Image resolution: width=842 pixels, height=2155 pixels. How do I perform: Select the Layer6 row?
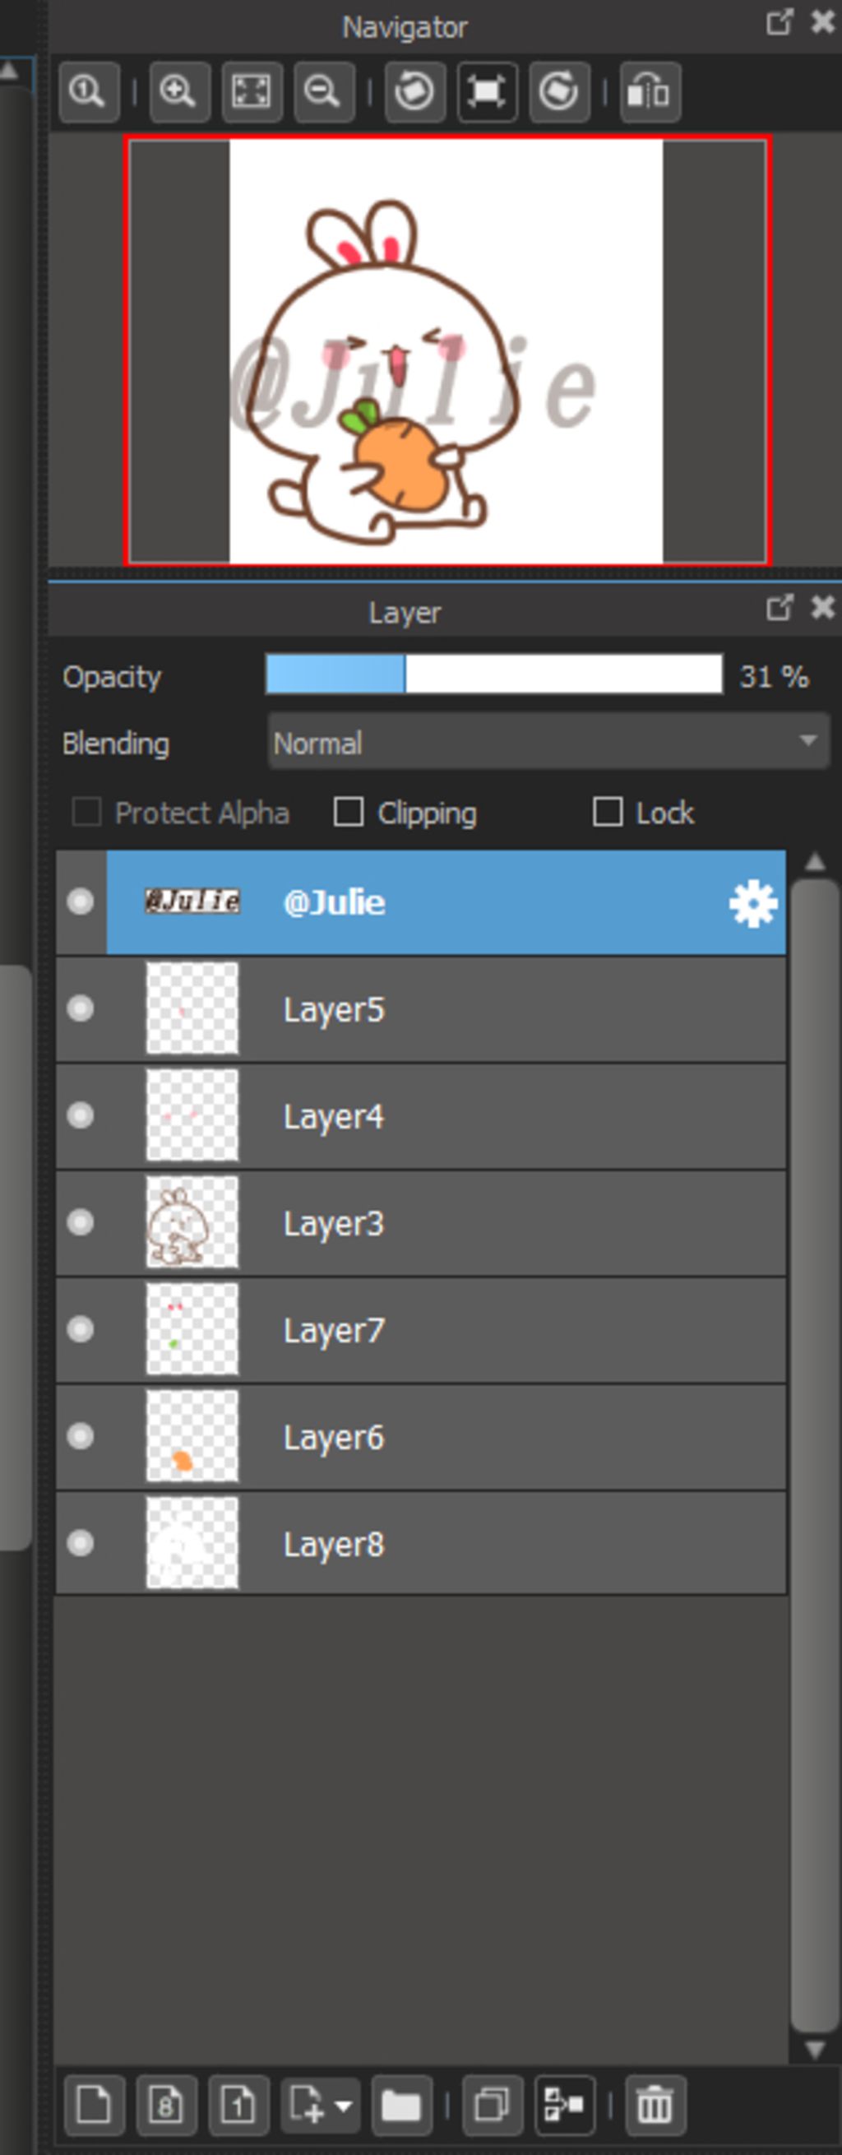[420, 1436]
